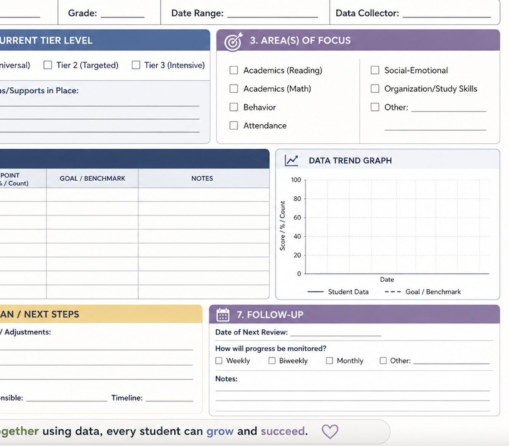This screenshot has width=509, height=446.
Task: Check the Tier 3 (Intensive) box
Action: 136,65
